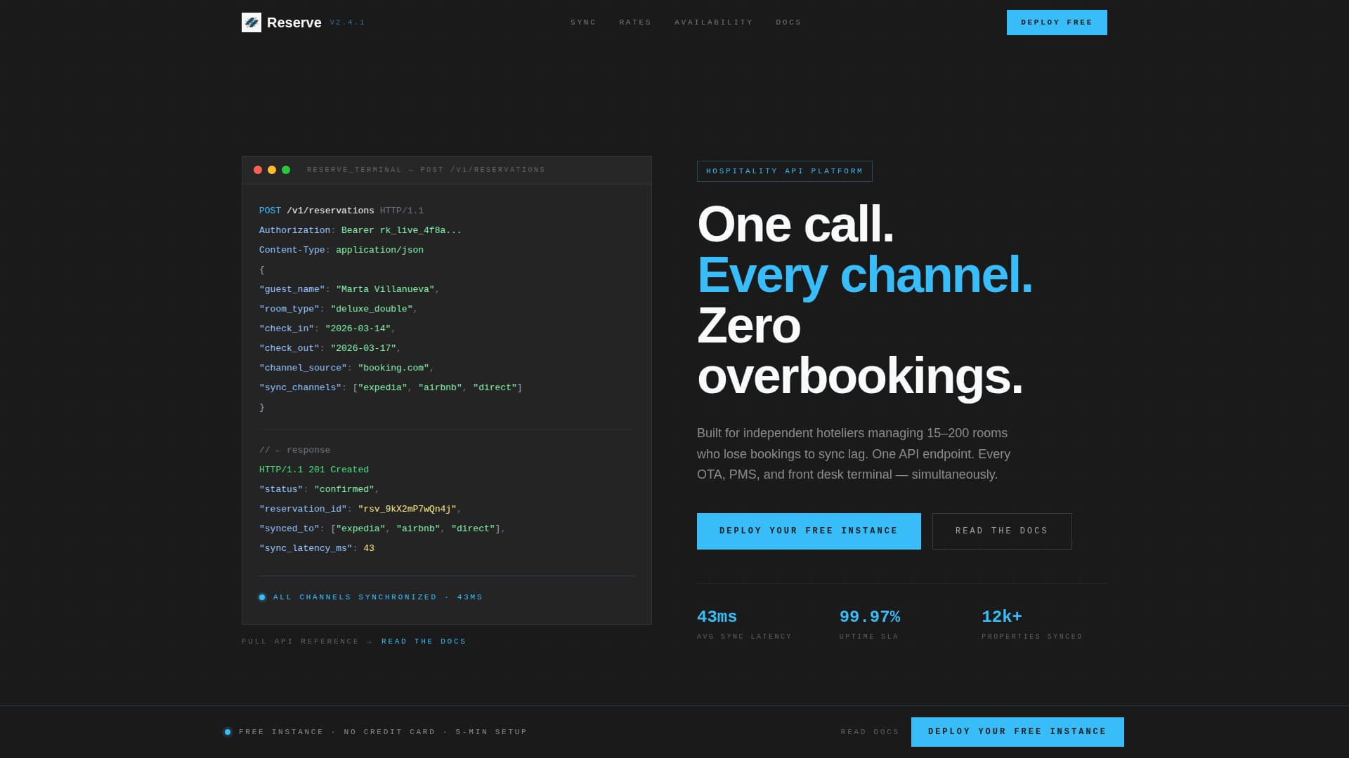Click the Full API Reference label

(300, 641)
